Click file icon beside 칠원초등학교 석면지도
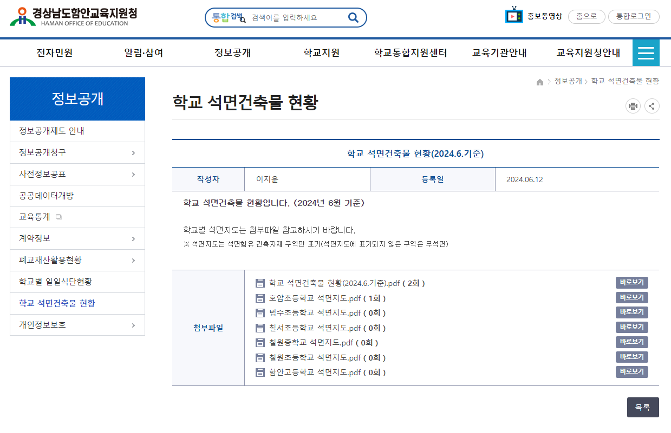671x433 pixels. (x=260, y=357)
